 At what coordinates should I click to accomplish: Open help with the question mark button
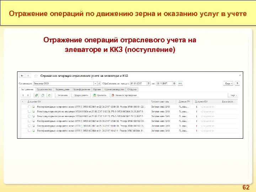pyautogui.click(x=237, y=84)
